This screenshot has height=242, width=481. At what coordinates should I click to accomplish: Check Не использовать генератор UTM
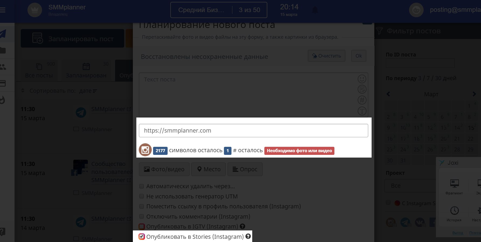click(141, 196)
